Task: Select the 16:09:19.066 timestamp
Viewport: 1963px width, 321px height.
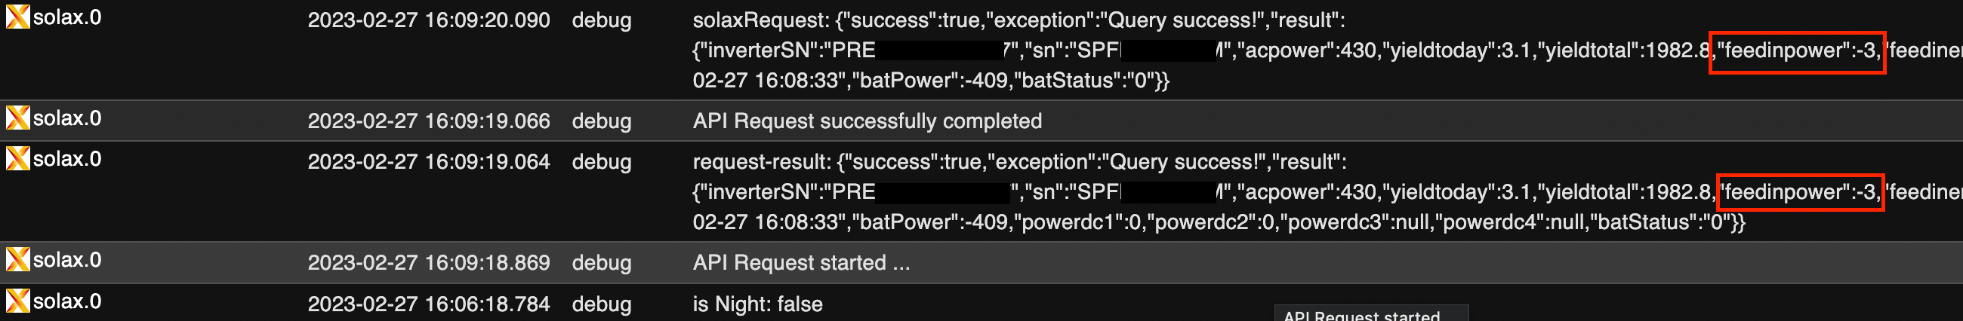Action: [428, 121]
